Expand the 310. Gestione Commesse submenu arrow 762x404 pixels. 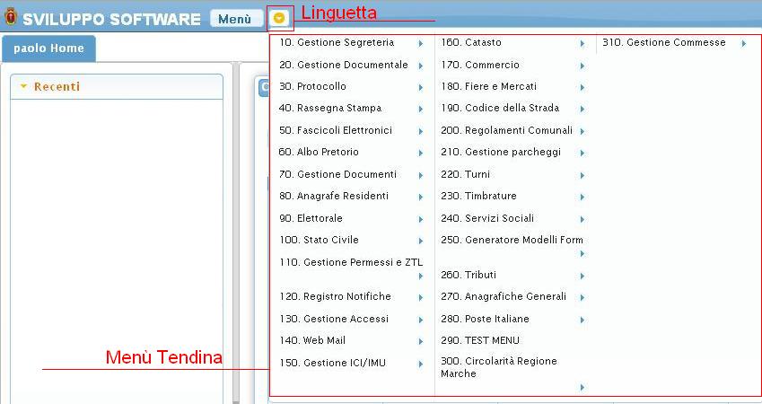pos(743,43)
